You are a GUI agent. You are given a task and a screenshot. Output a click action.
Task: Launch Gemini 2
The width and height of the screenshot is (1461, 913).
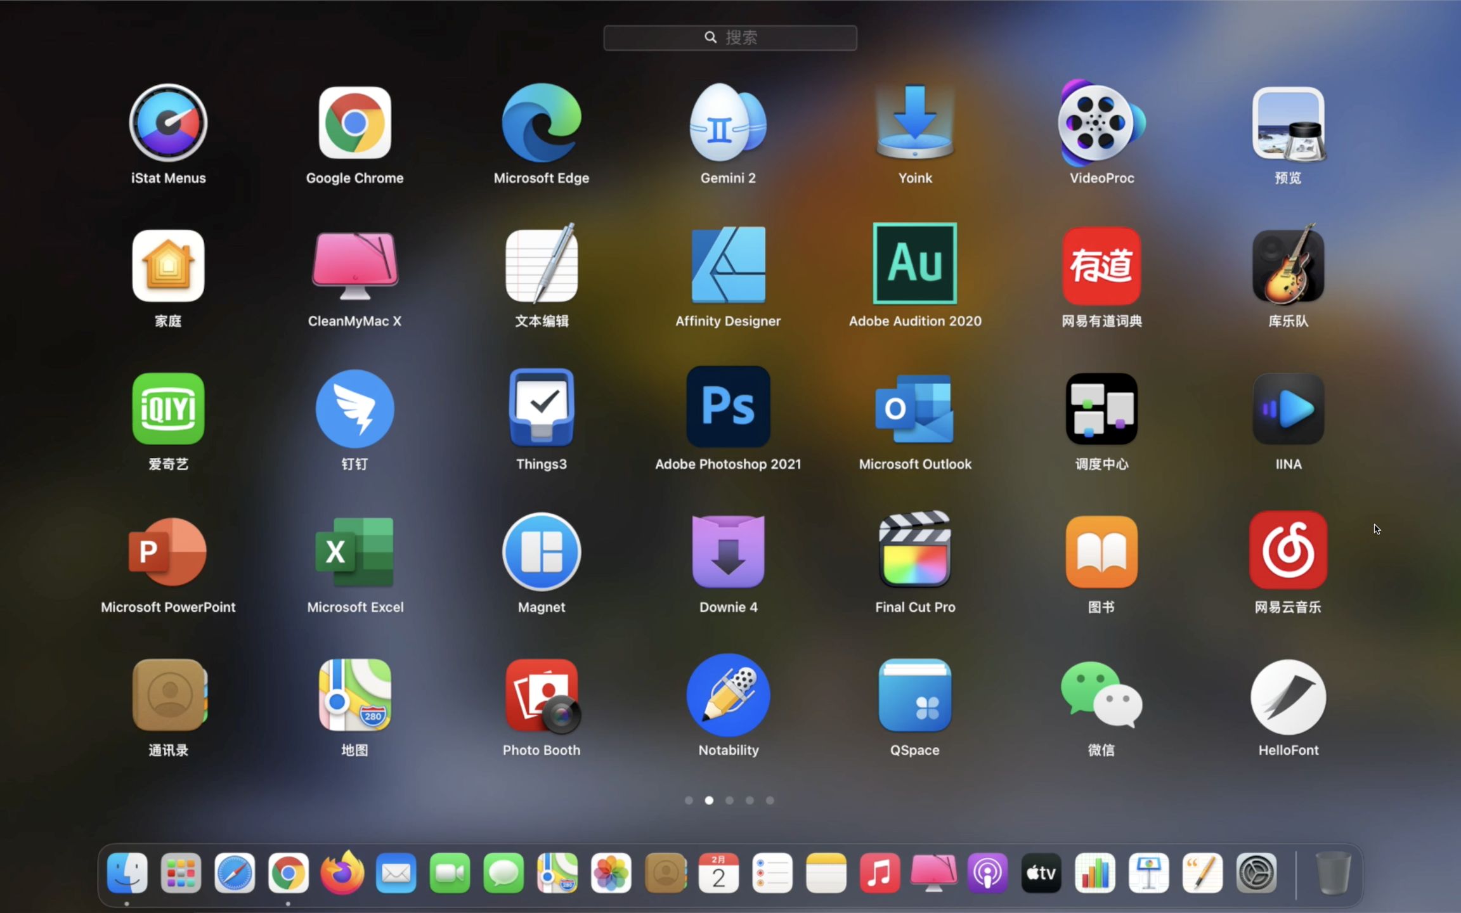pyautogui.click(x=728, y=122)
